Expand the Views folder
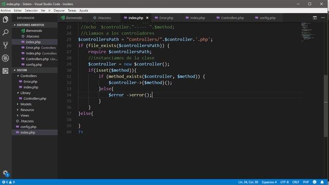 (34, 116)
